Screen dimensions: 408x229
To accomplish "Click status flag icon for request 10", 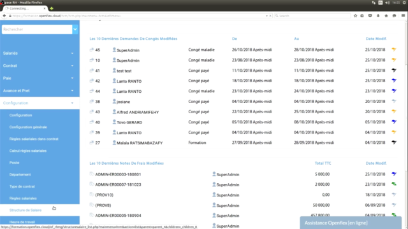I will click(x=394, y=60).
